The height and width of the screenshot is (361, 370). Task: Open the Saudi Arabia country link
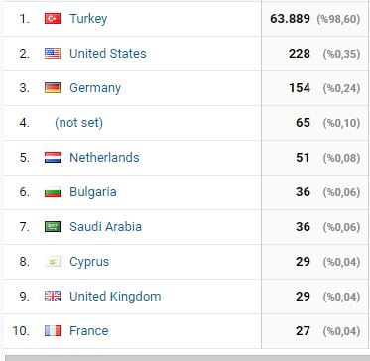(105, 227)
